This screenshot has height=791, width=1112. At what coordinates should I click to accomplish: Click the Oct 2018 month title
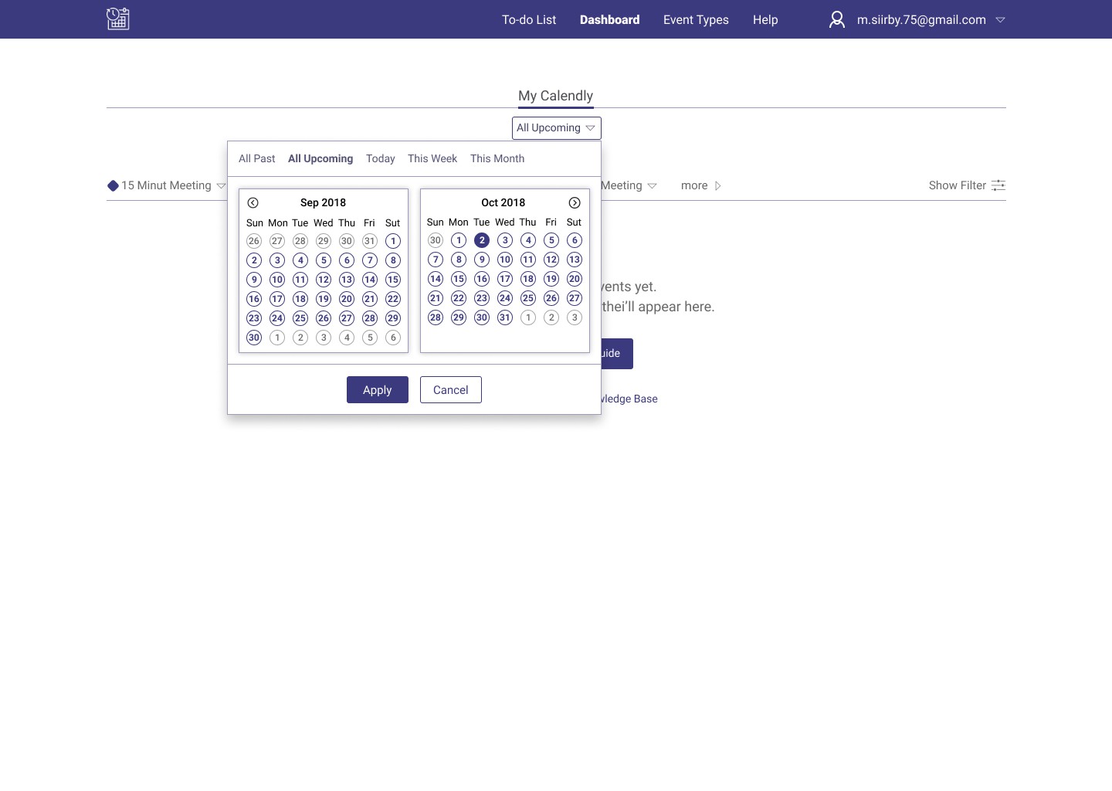point(503,202)
